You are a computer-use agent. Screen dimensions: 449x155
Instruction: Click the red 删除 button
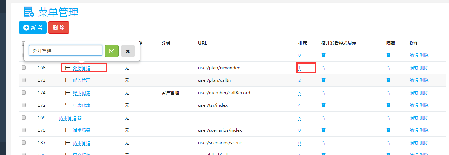pos(59,27)
